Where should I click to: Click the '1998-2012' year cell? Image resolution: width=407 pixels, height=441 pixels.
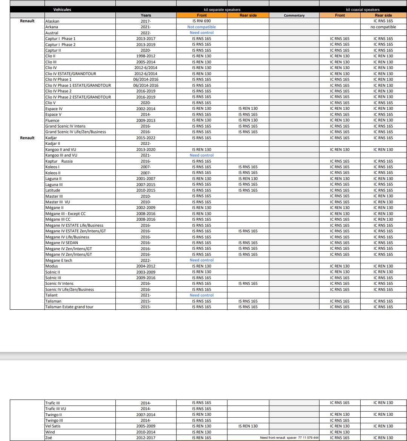pyautogui.click(x=146, y=56)
